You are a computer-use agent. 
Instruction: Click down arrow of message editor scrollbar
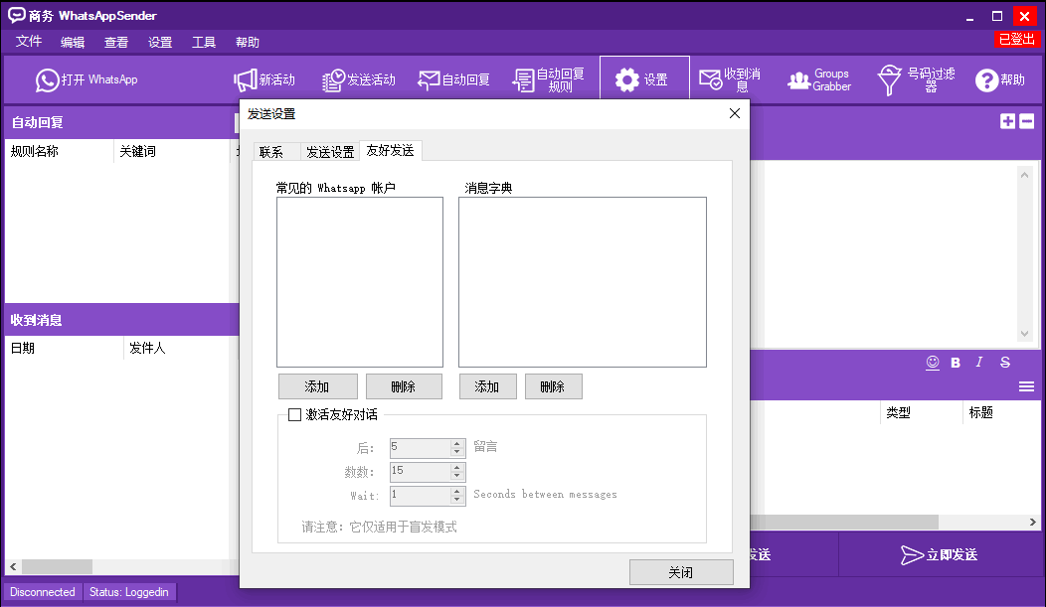point(1025,334)
